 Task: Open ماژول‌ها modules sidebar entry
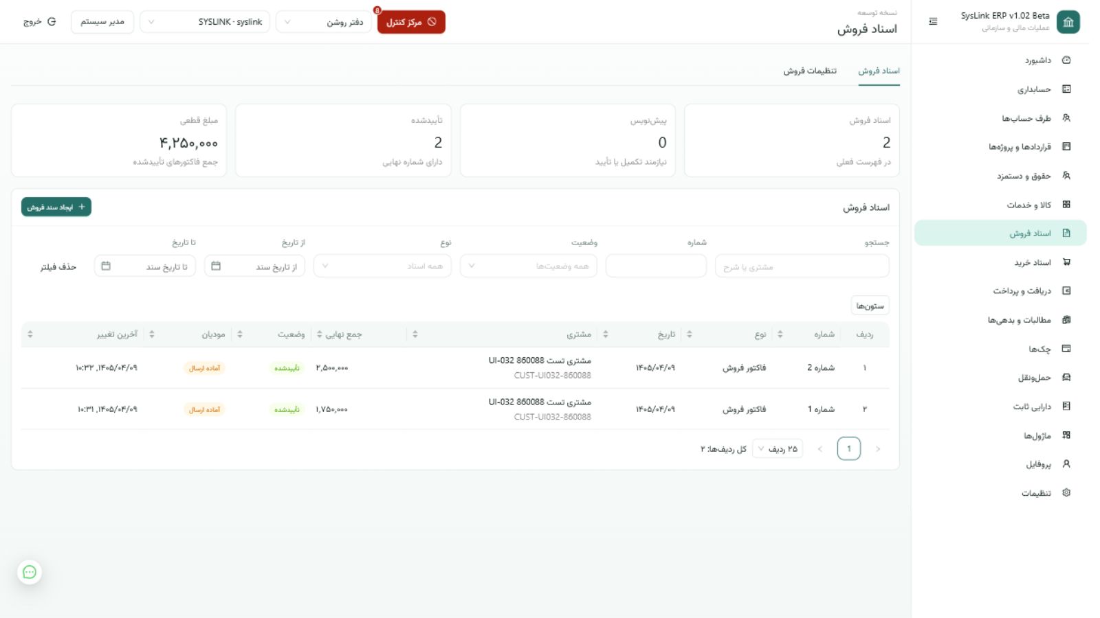[x=1000, y=435]
